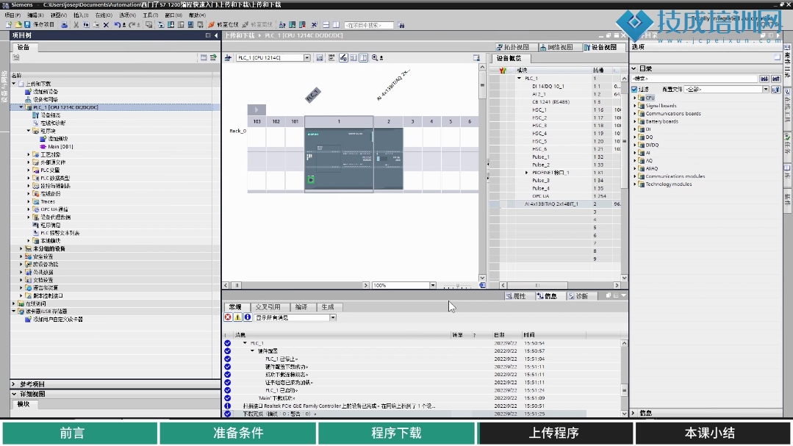Select Main [OB1] in the project tree

[x=60, y=147]
